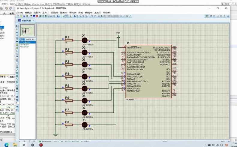Open the 图表(G) menu
The height and width of the screenshot is (147, 237).
pos(64,13)
